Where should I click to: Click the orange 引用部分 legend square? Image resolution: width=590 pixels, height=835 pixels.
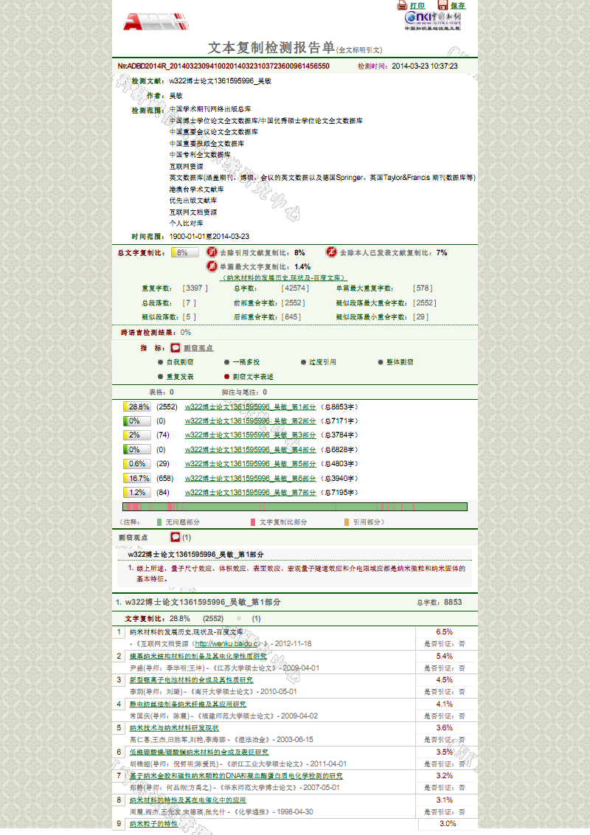pos(347,522)
